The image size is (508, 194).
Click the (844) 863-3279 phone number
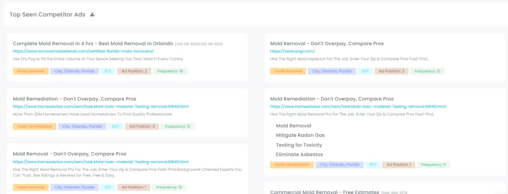pyautogui.click(x=394, y=192)
